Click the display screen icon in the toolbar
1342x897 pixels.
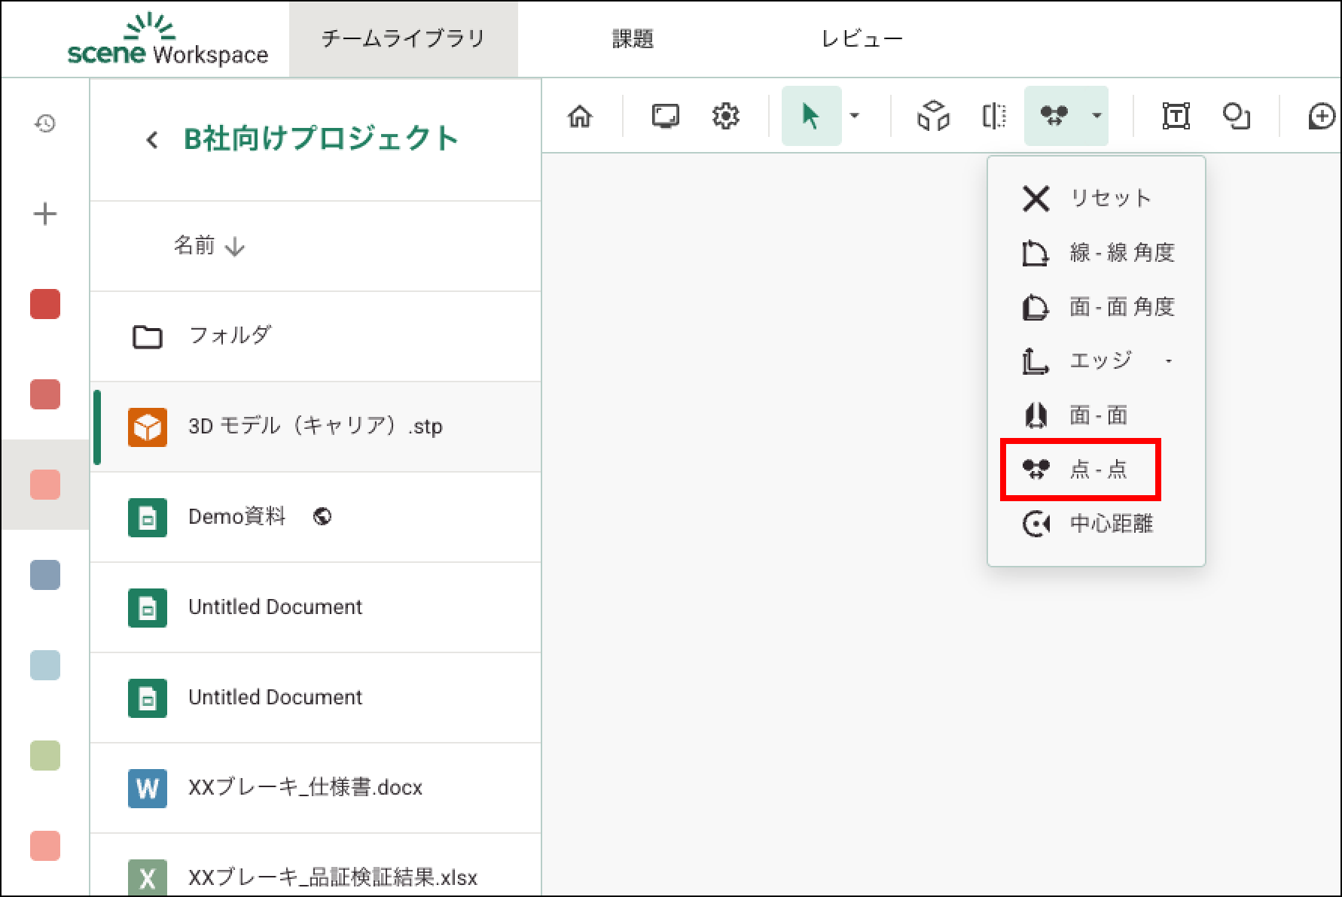pyautogui.click(x=665, y=117)
